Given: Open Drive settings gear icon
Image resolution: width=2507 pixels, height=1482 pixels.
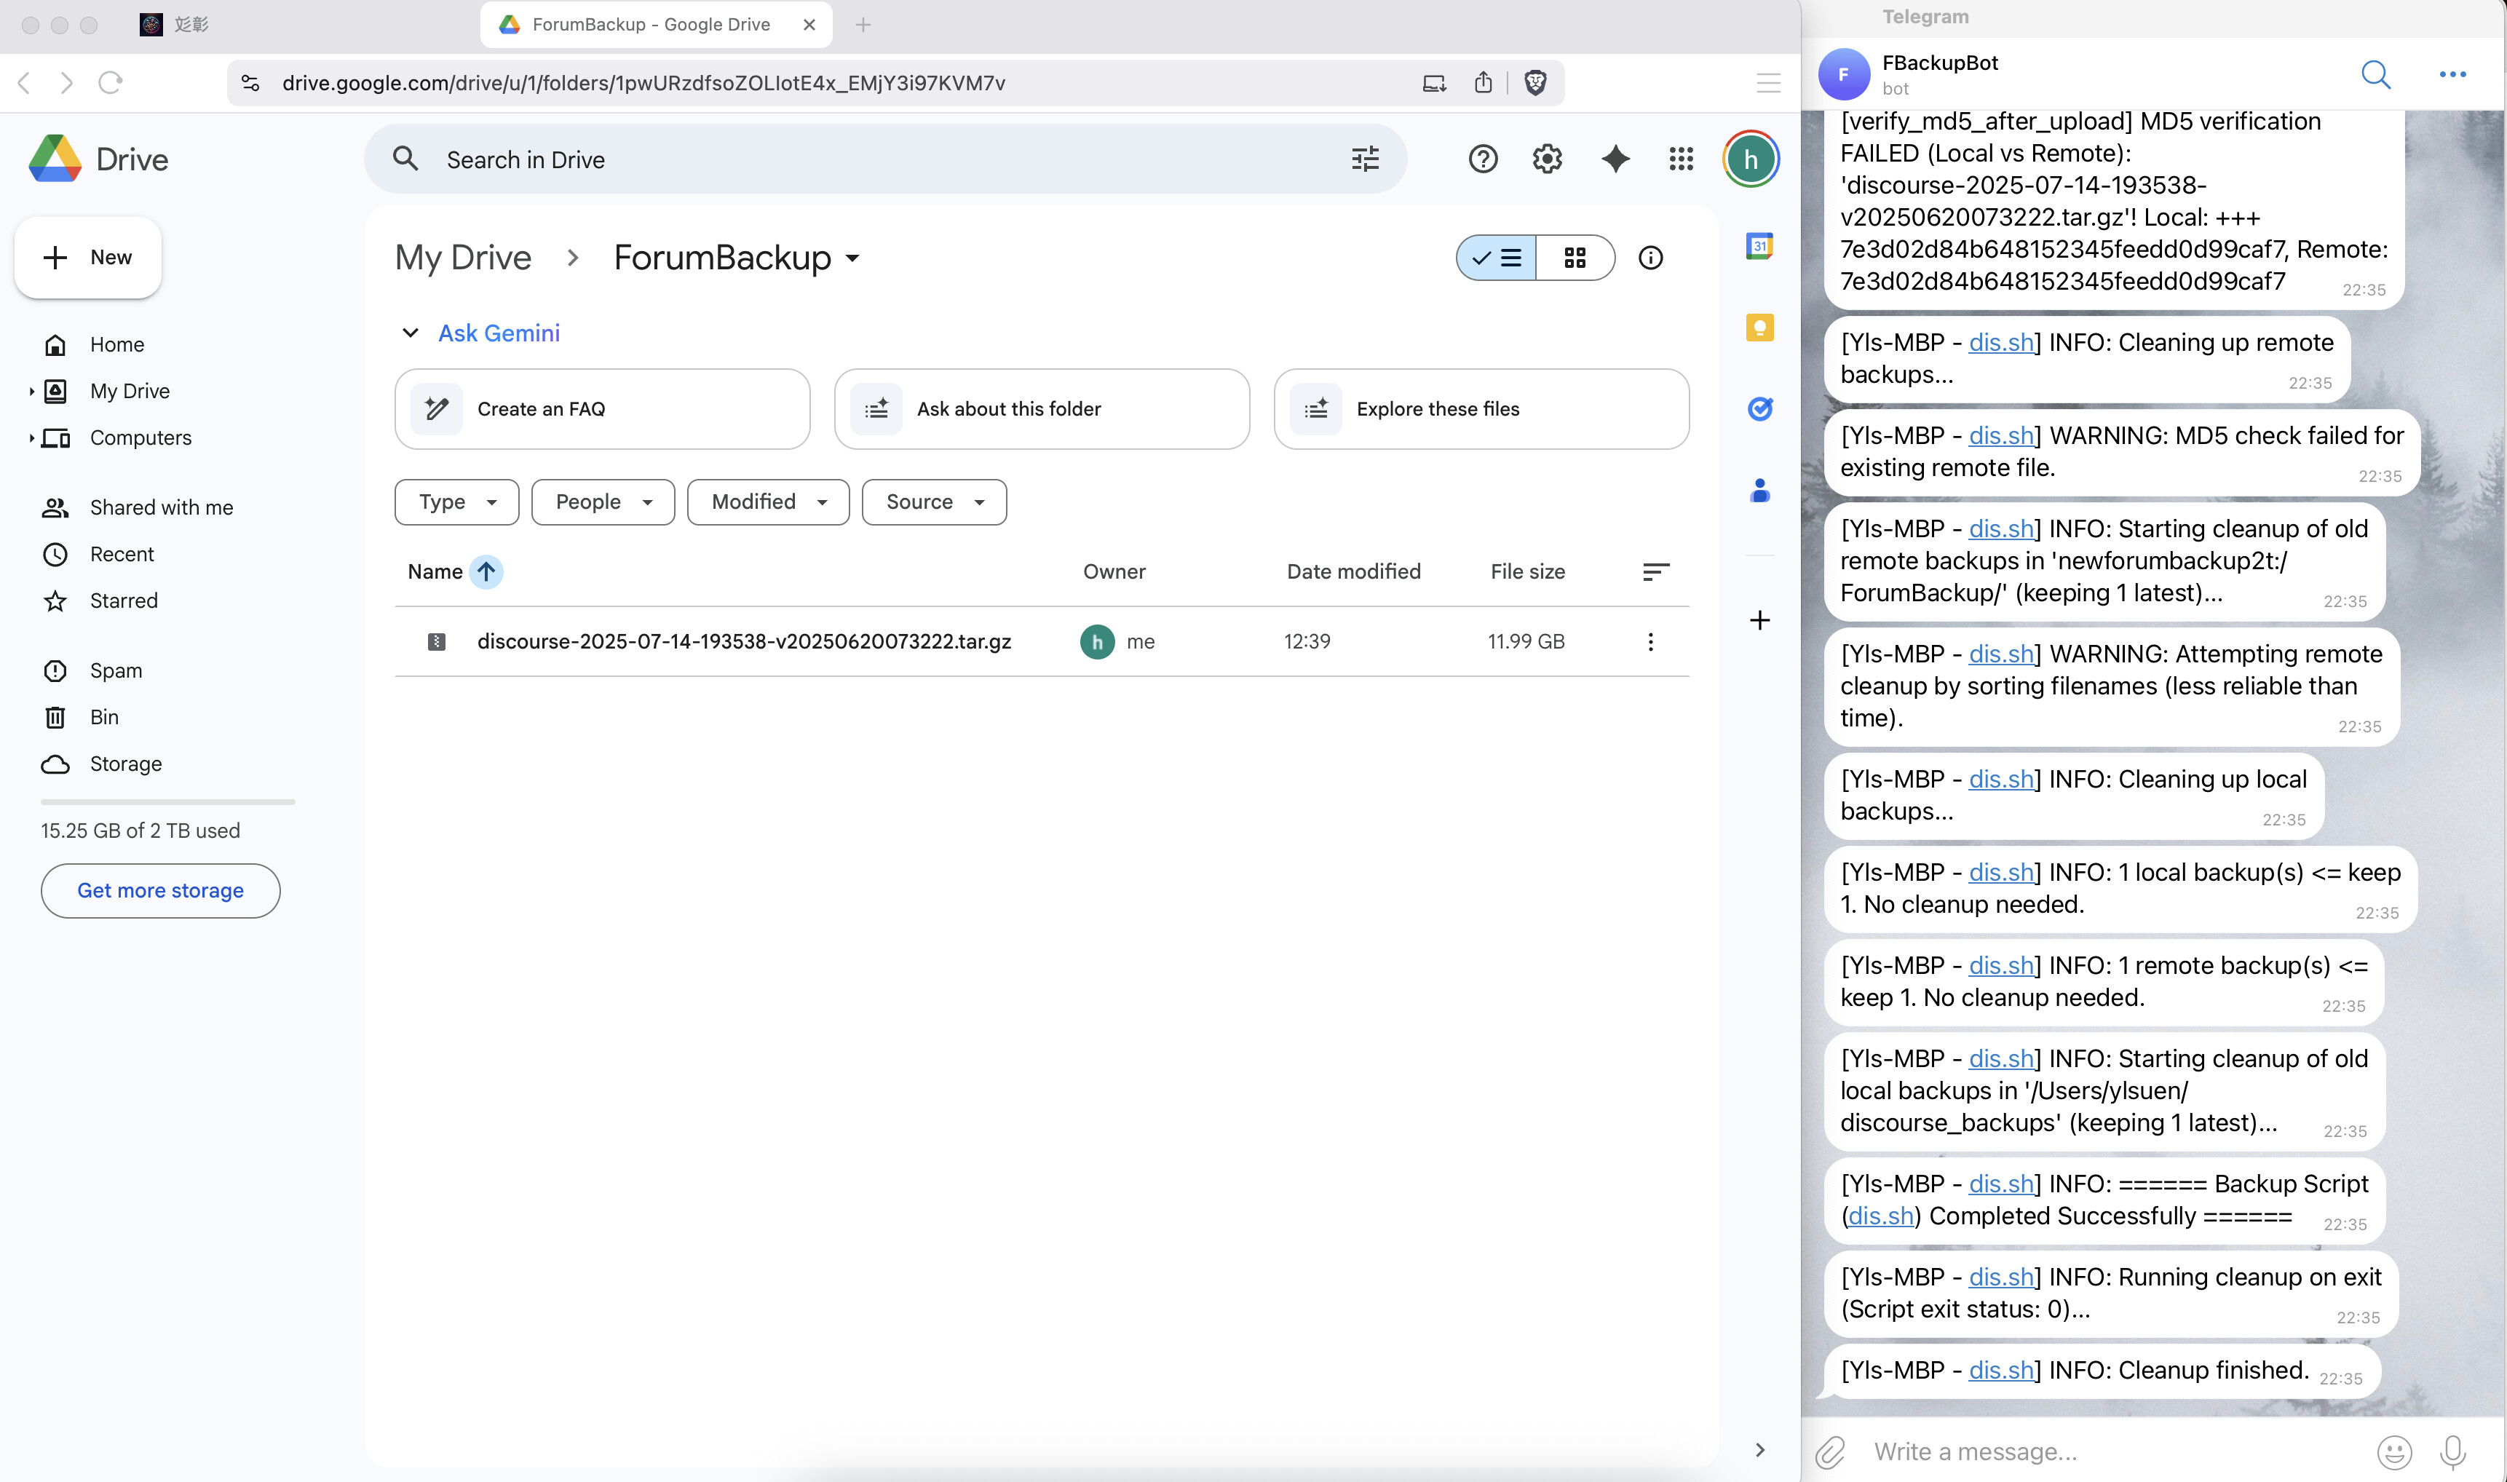Looking at the screenshot, I should (x=1547, y=159).
